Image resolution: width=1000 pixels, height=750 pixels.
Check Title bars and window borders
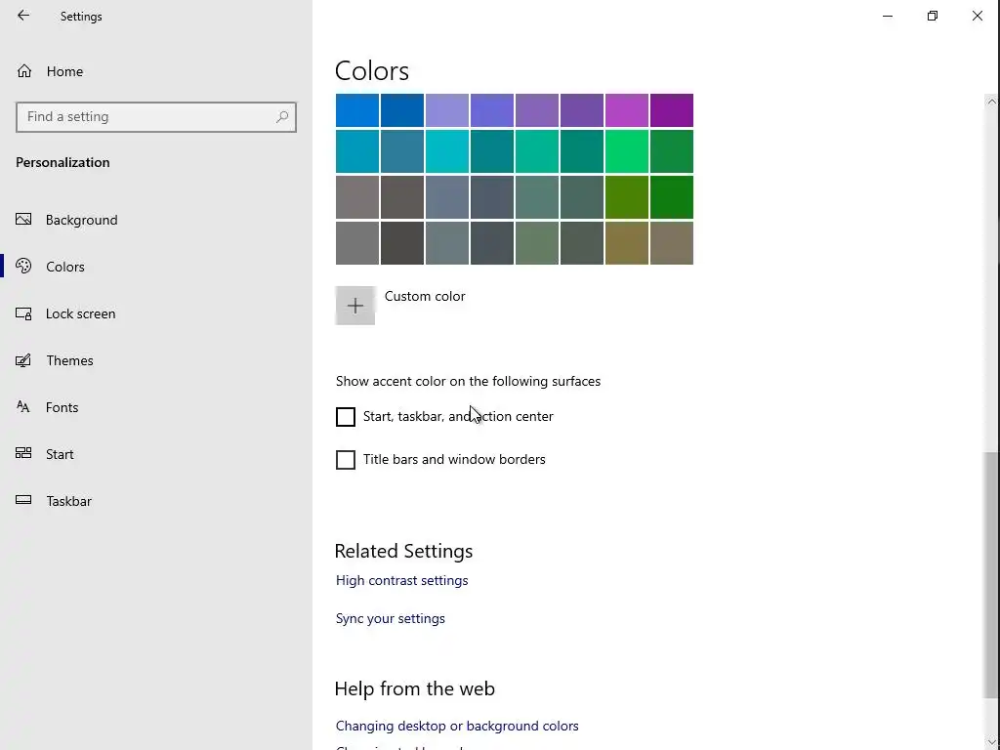[x=346, y=460]
